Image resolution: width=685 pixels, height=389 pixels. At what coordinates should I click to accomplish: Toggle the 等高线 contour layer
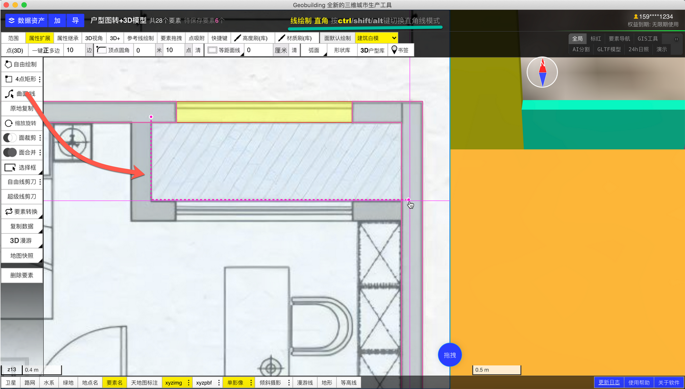point(349,382)
